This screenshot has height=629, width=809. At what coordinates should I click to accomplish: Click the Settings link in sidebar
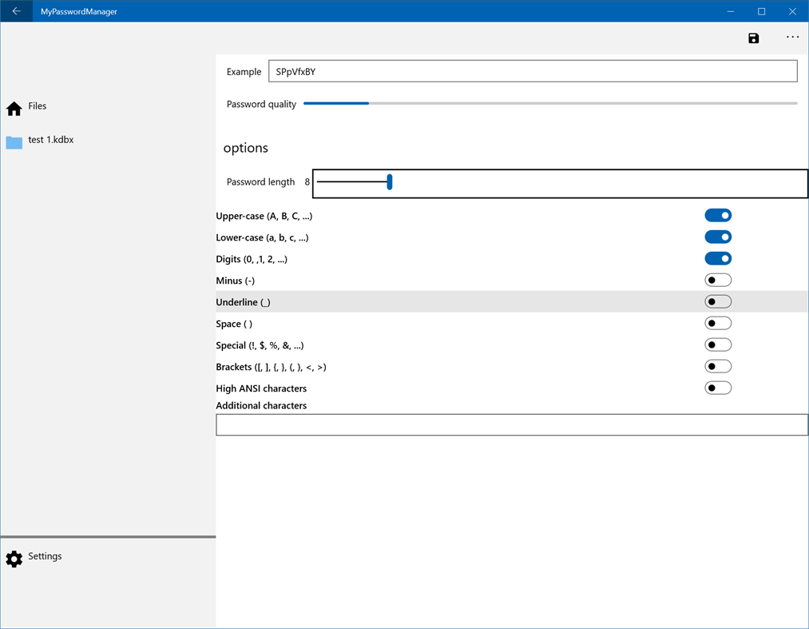pyautogui.click(x=45, y=556)
